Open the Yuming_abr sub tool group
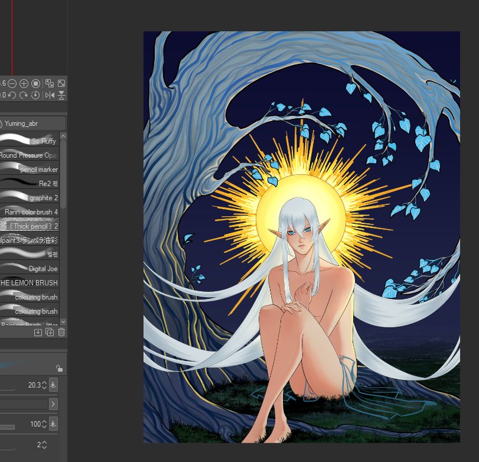 tap(32, 123)
